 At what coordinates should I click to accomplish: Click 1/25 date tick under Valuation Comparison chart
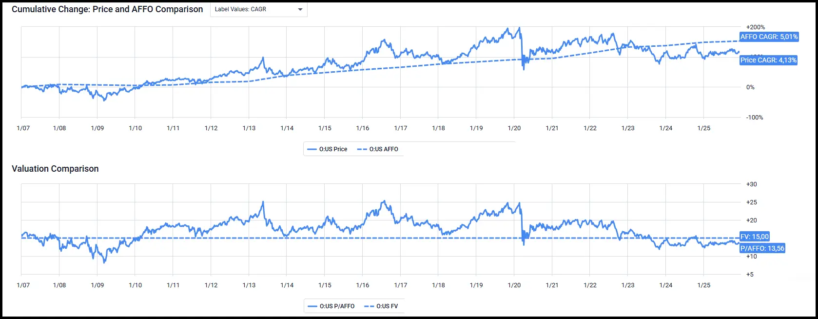coord(703,285)
